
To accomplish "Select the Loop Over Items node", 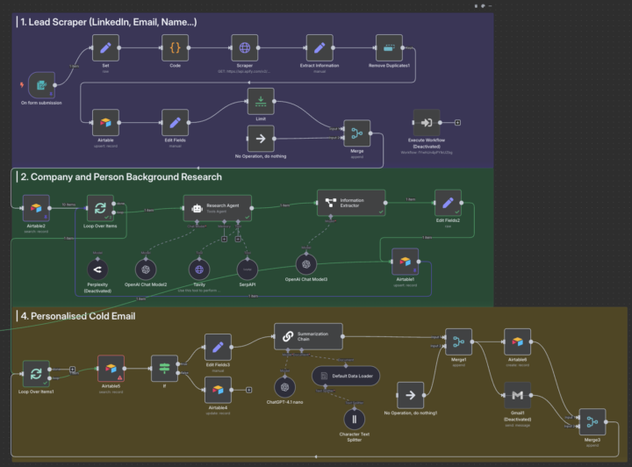I will pyautogui.click(x=100, y=208).
